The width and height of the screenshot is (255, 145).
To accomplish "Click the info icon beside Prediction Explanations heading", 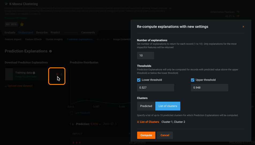I will pyautogui.click(x=50, y=51).
